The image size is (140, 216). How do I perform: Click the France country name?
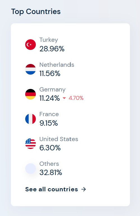tap(49, 114)
